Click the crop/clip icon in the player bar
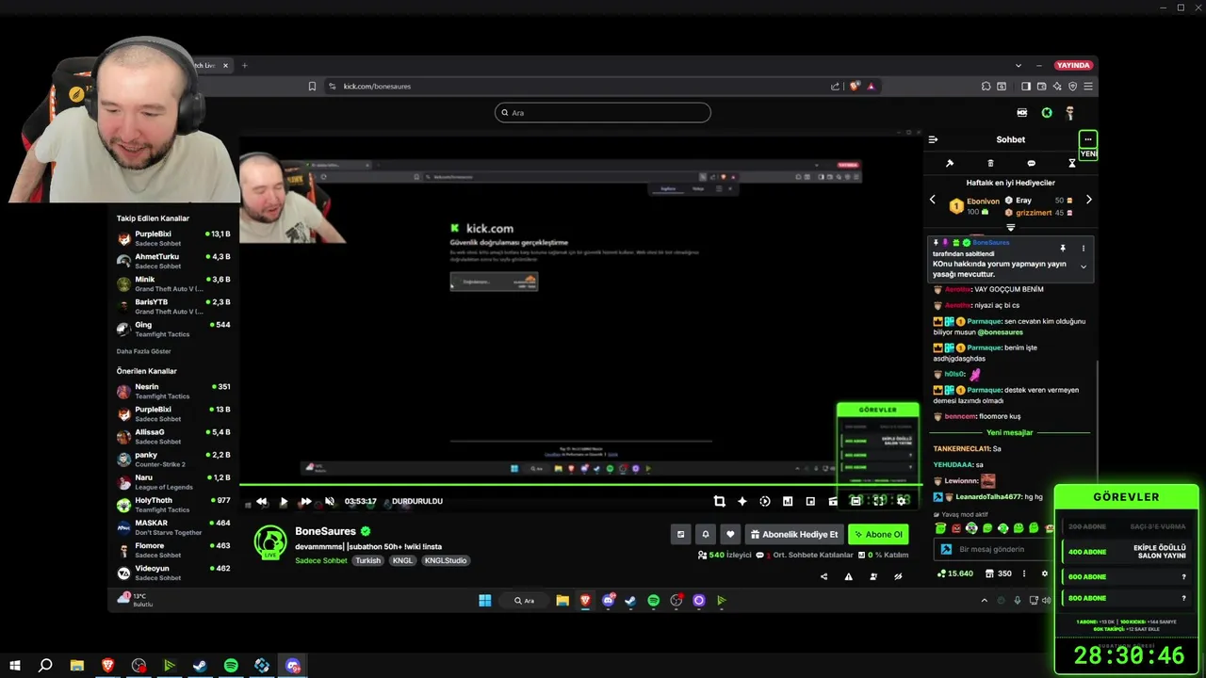 coord(720,501)
